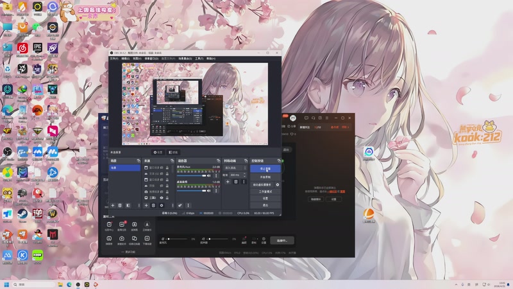The height and width of the screenshot is (289, 513).
Task: Open 桌面音频 three-dot options menu
Action: [216, 191]
